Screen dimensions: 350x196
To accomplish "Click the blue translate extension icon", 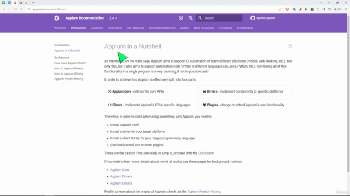I will coord(294,9).
